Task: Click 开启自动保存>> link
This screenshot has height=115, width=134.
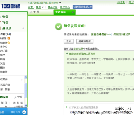Action: pyautogui.click(x=101, y=34)
